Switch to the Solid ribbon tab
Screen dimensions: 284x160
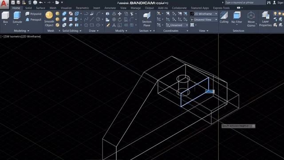[28, 8]
